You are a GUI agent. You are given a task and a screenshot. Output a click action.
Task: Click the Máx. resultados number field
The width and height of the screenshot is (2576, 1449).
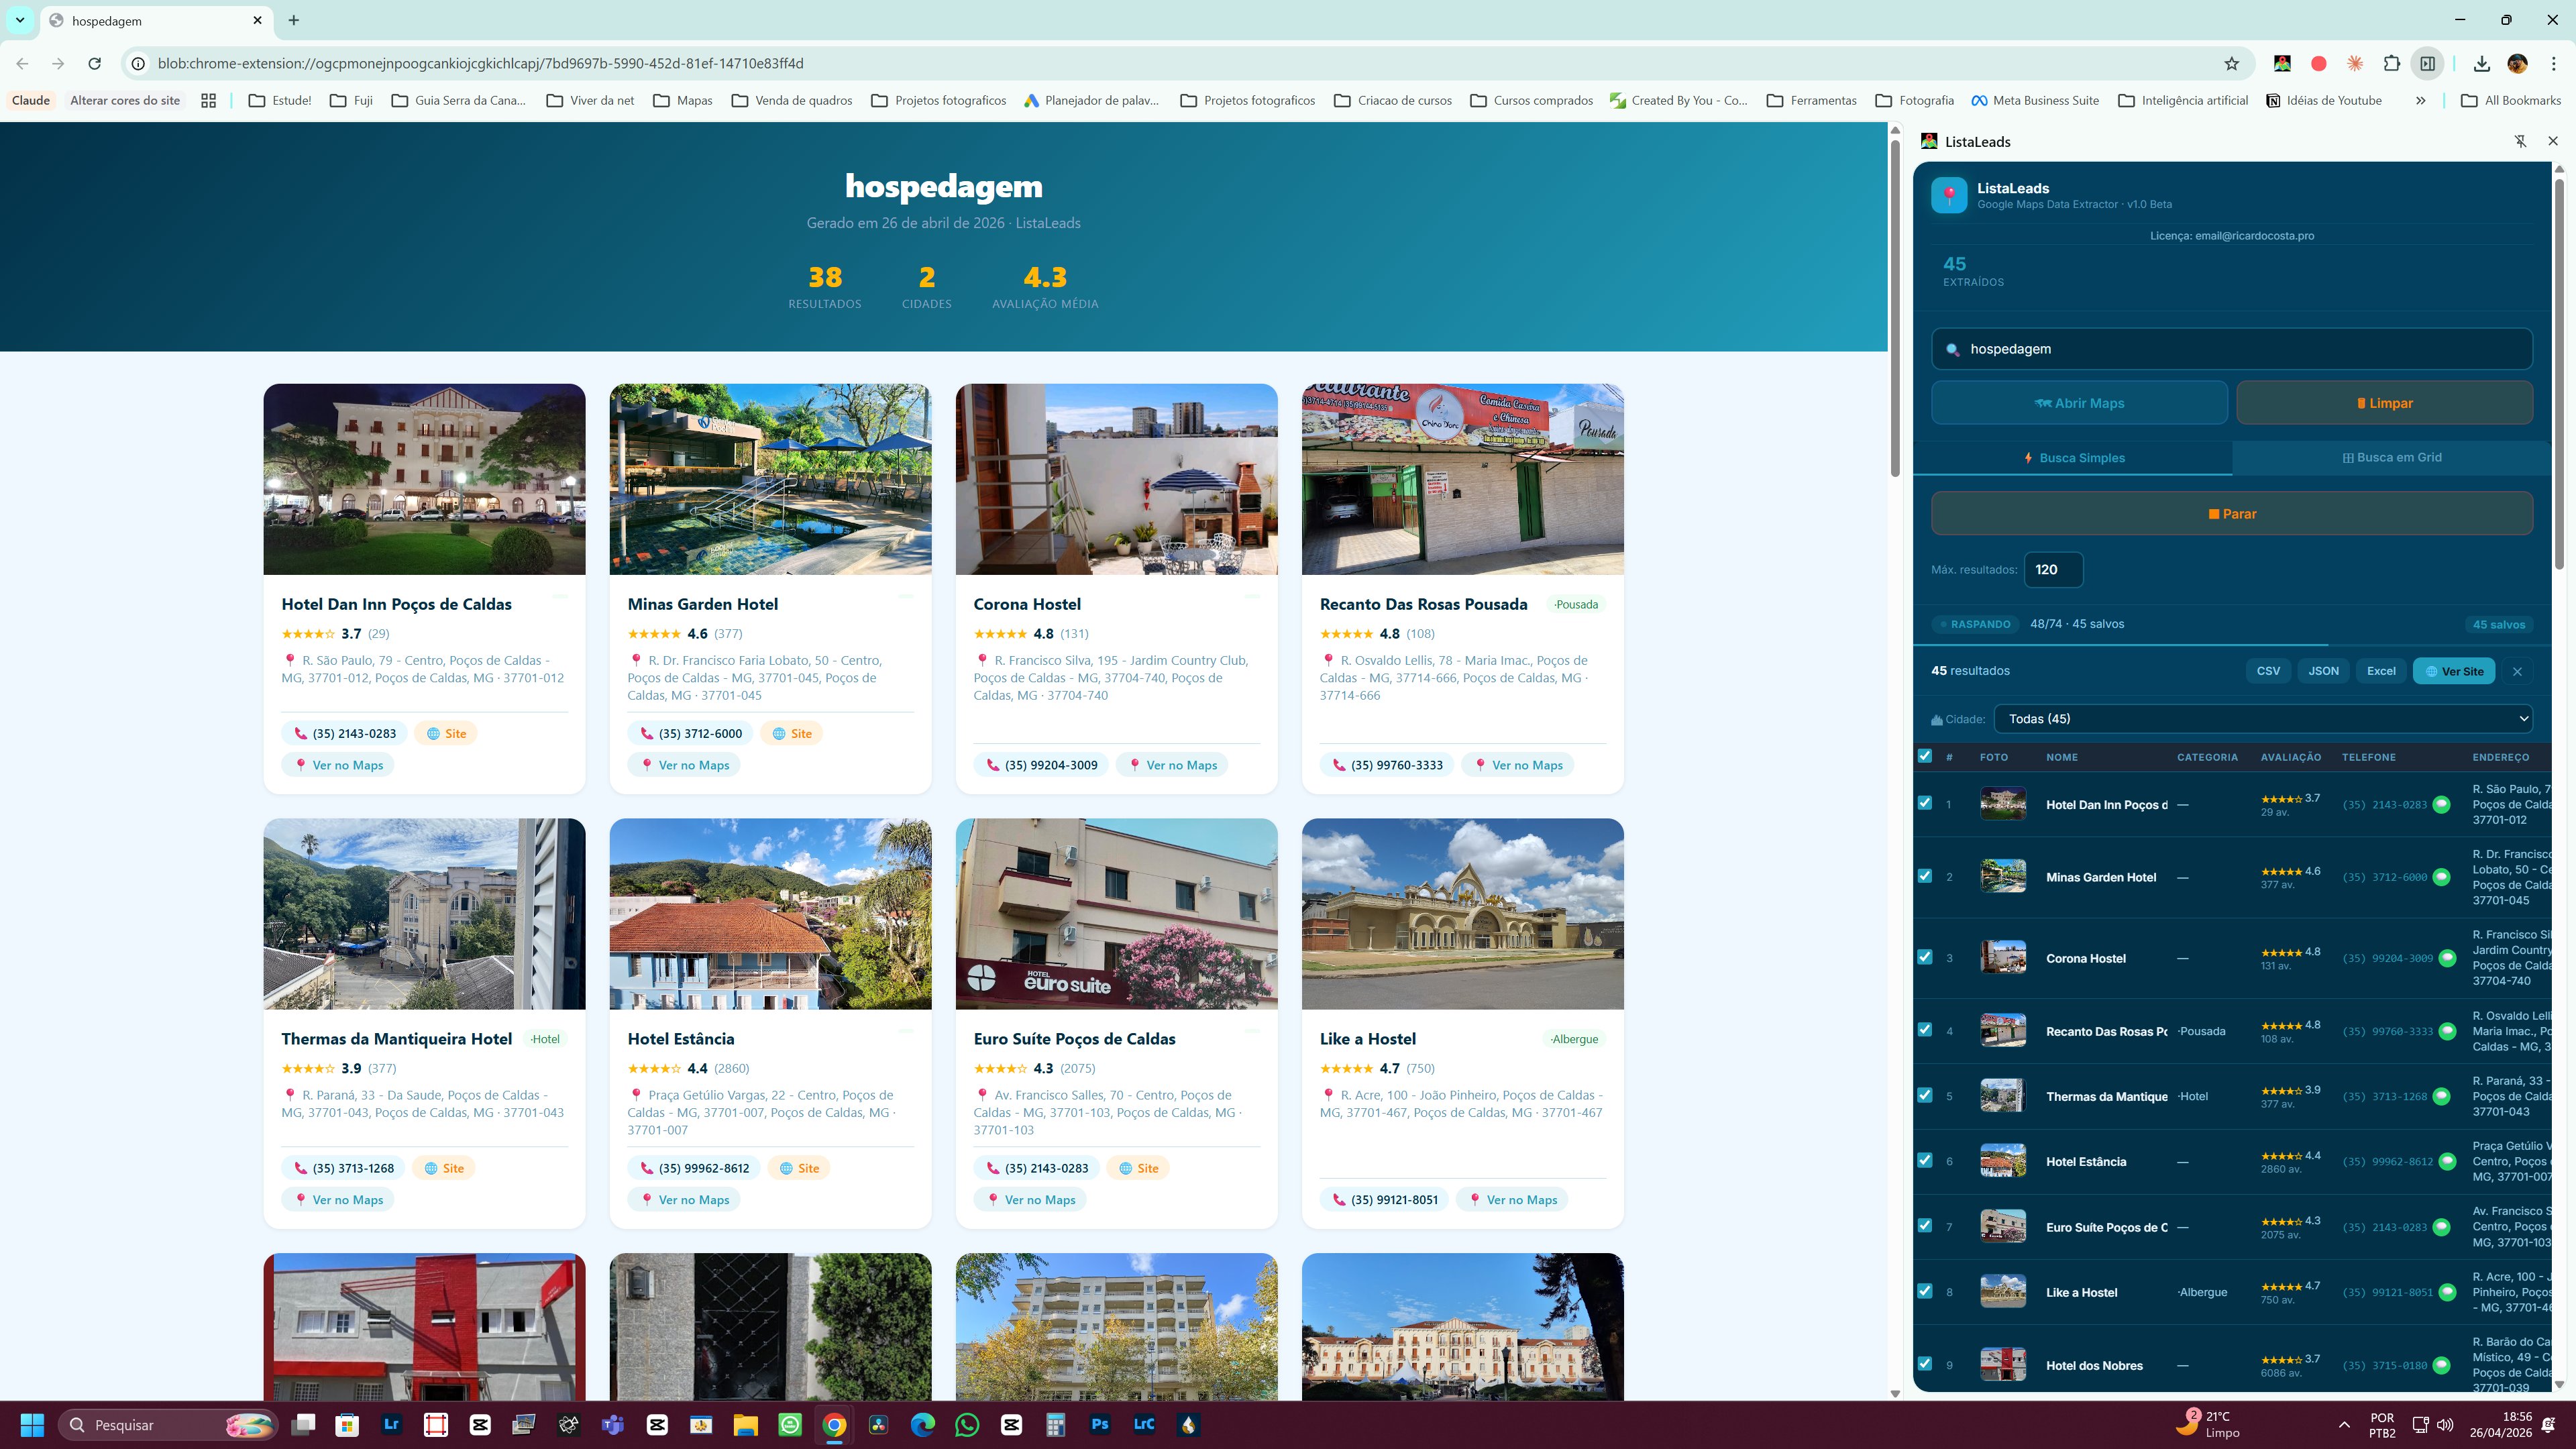point(2052,569)
